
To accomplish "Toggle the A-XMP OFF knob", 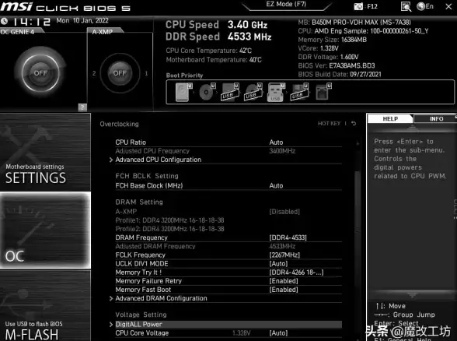I will [x=120, y=73].
